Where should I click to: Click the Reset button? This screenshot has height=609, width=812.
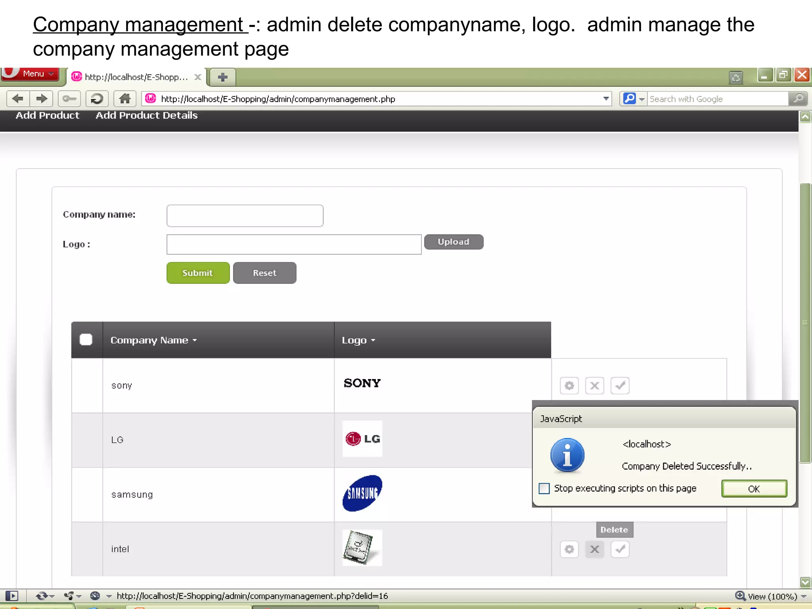(264, 273)
